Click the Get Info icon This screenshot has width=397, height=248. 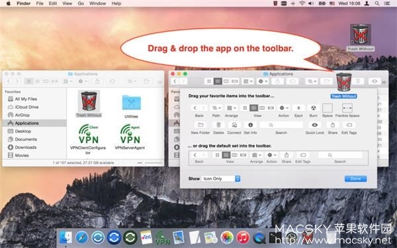click(x=250, y=125)
